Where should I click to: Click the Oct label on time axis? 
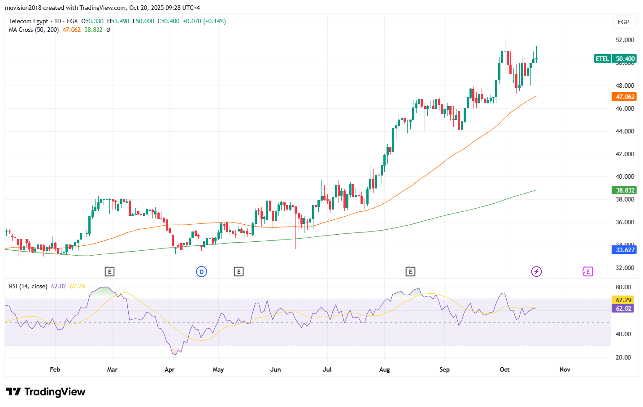coord(504,369)
